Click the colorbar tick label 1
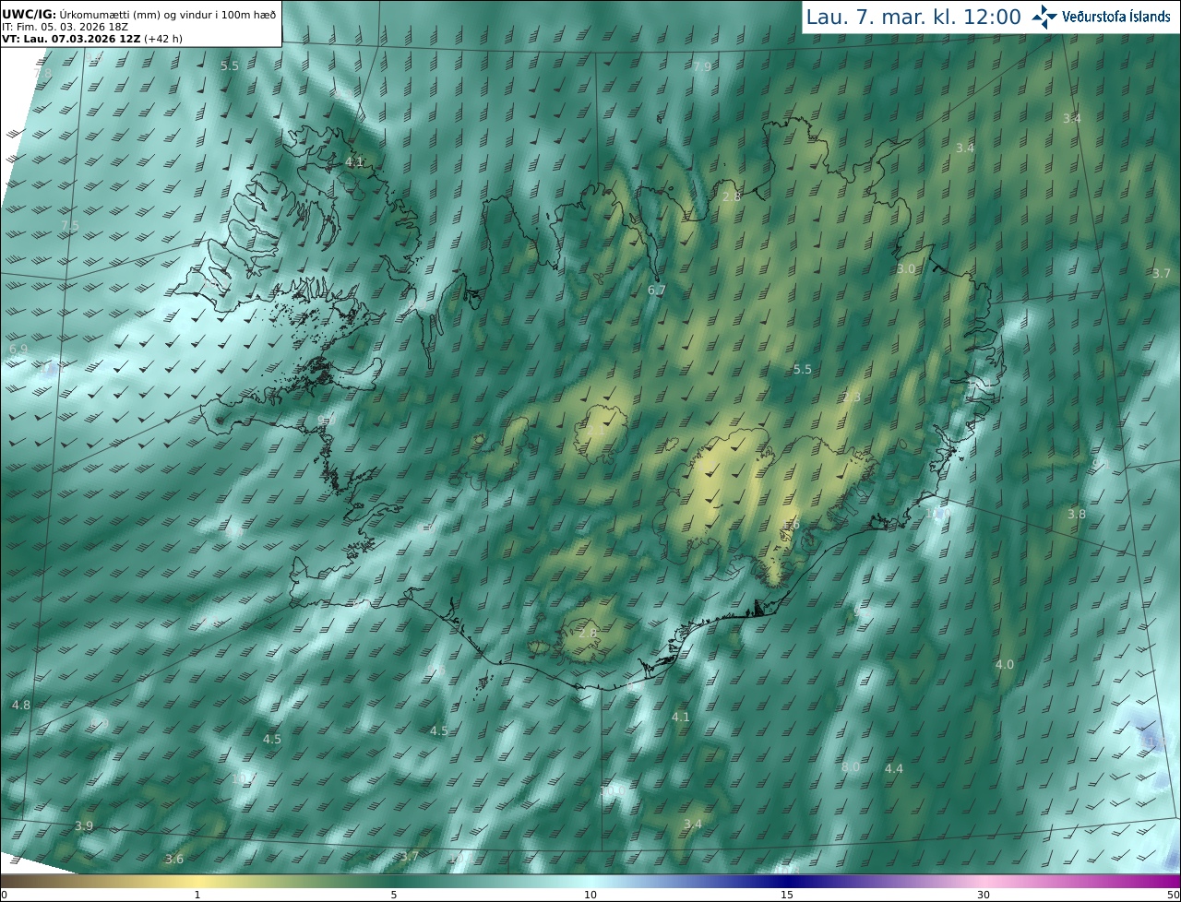 [197, 895]
